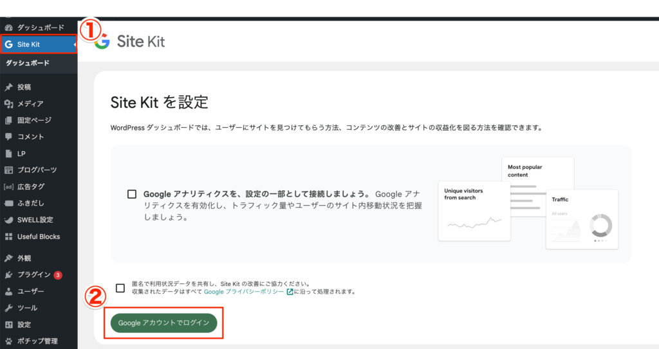659x349 pixels.
Task: Click the balloon icon next to ふきだし
Action: pos(8,203)
